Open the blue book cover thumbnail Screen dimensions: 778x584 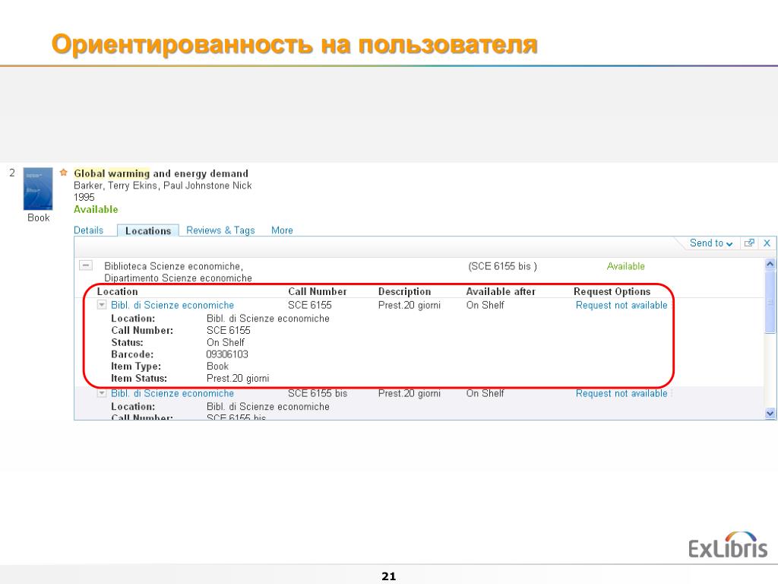pos(38,189)
